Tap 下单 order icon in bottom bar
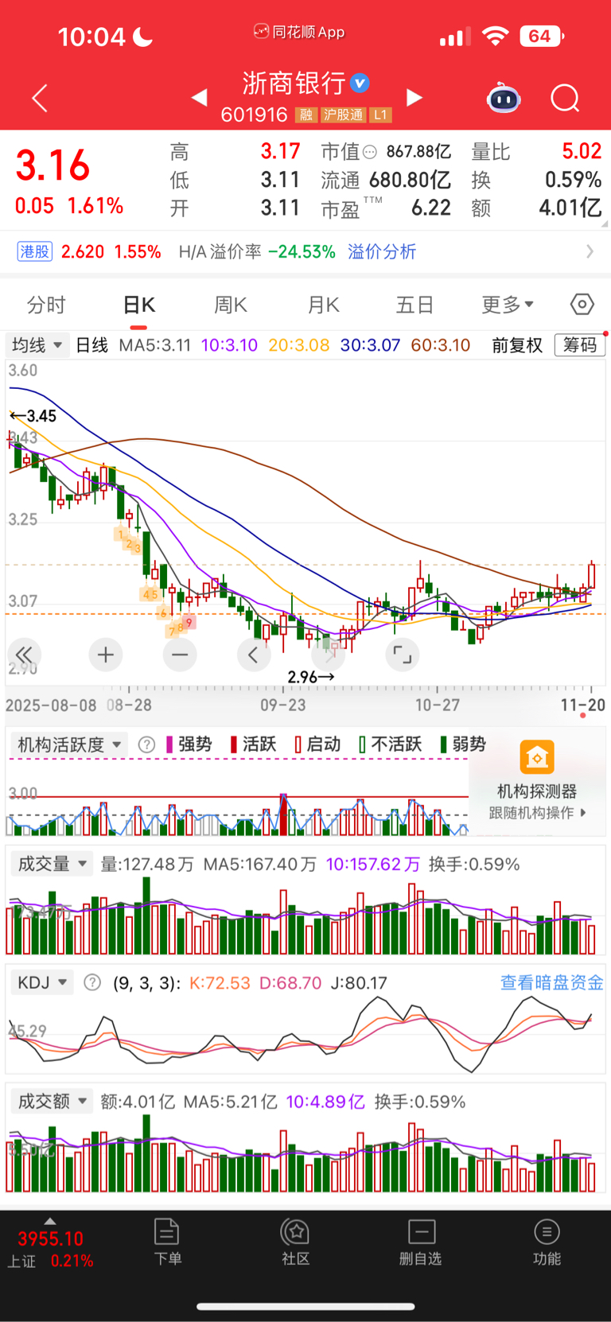 click(x=167, y=1242)
